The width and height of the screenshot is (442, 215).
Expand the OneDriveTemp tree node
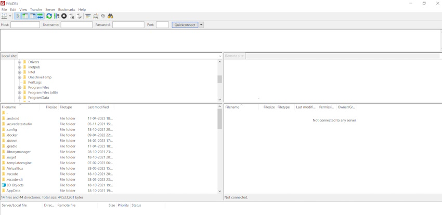pos(20,77)
